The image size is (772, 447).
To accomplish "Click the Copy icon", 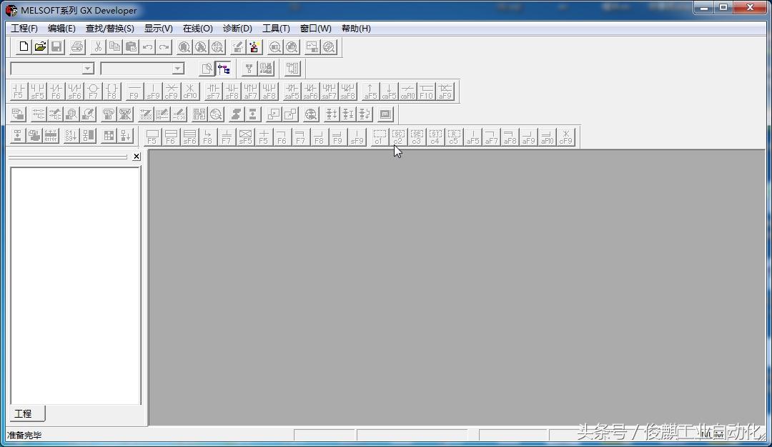I will 114,46.
